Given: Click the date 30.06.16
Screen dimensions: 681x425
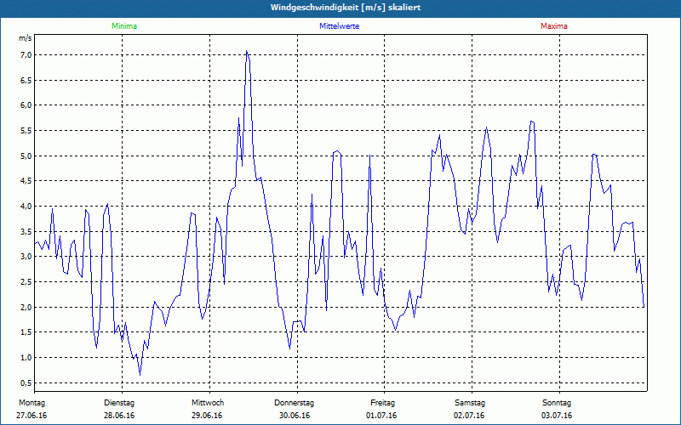Looking at the screenshot, I should click(x=295, y=416).
